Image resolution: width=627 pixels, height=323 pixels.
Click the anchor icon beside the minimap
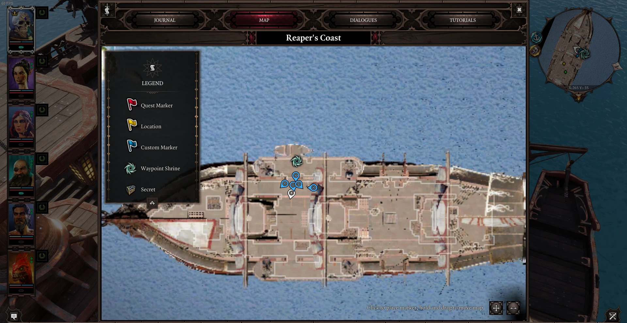536,38
